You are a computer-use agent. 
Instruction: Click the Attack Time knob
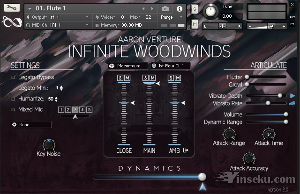point(269,134)
